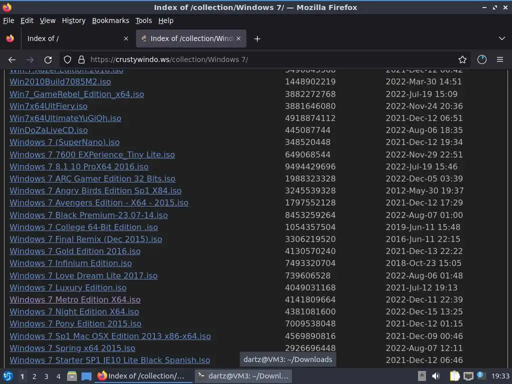The height and width of the screenshot is (384, 512).
Task: Open Windows 7 Luxury Edition.iso
Action: coord(68,287)
